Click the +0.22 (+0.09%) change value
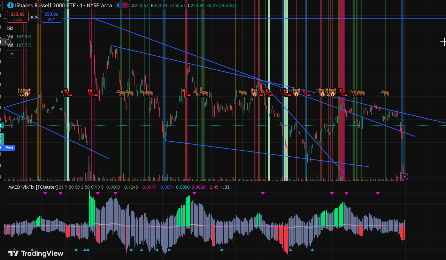446x260 pixels. [221, 6]
